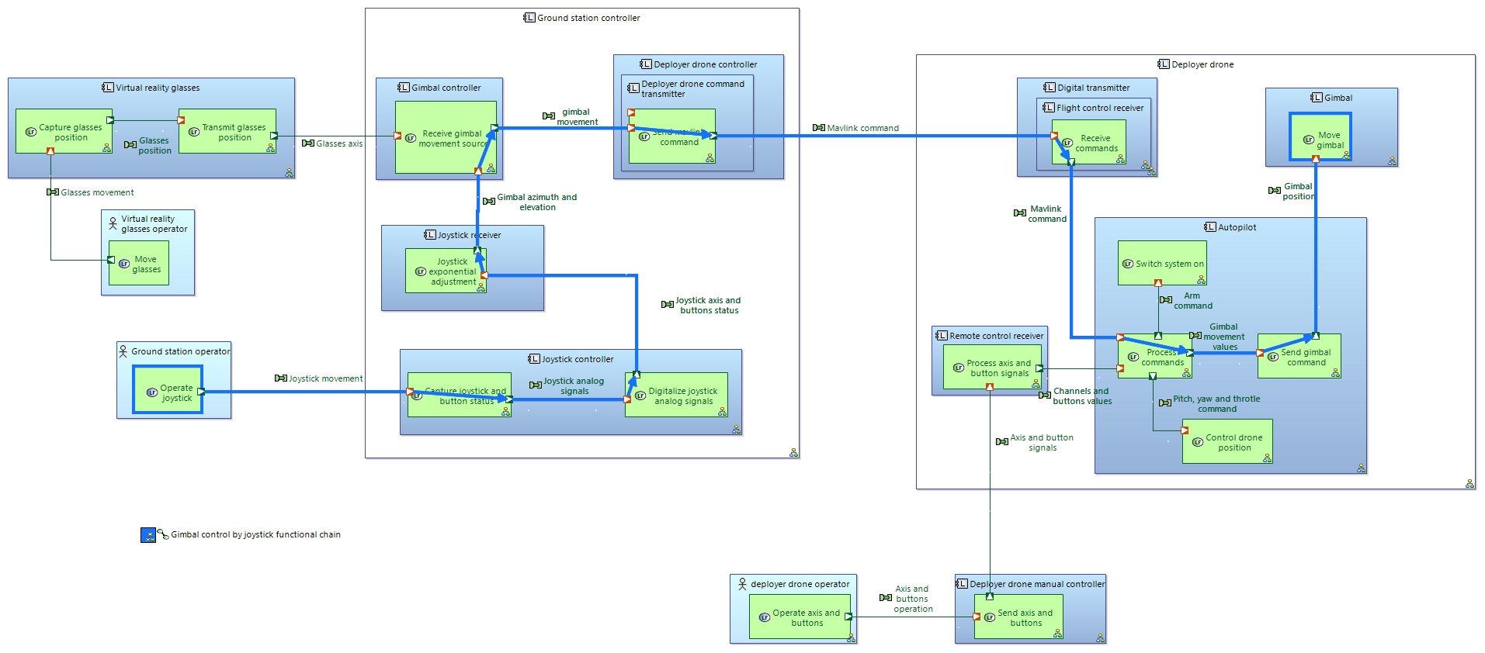Click the exchange icon beside Glasses movement
1485x653 pixels.
53,192
